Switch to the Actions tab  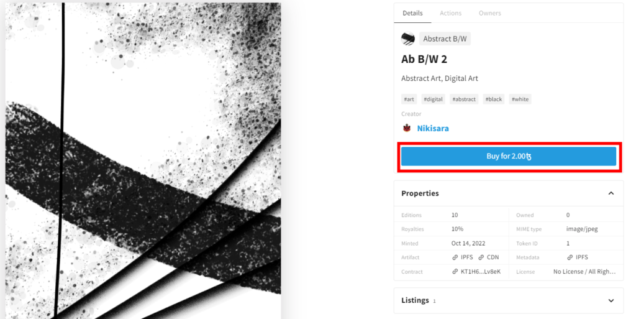[x=451, y=13]
